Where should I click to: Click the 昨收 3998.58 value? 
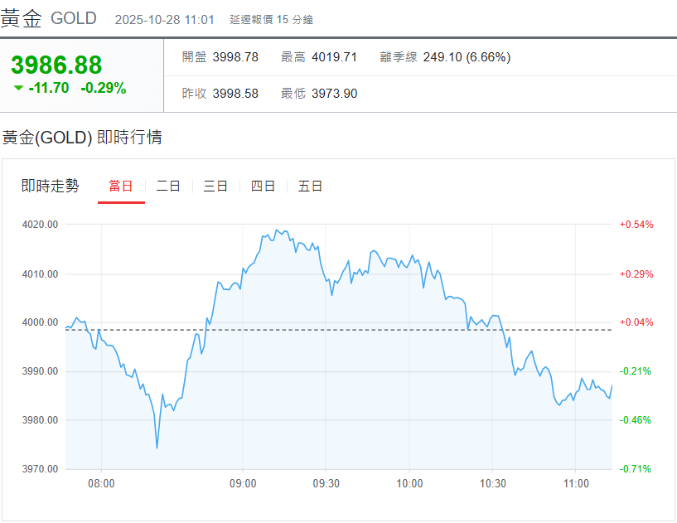[235, 94]
